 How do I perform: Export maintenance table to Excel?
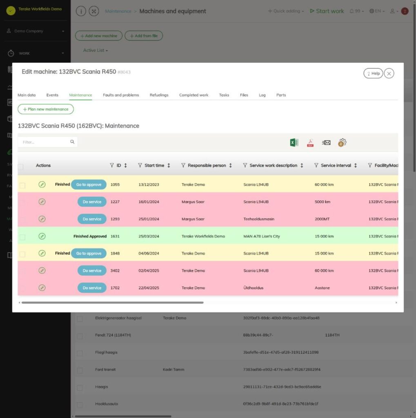click(294, 142)
